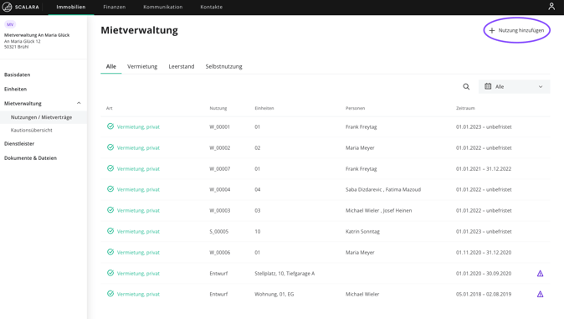Open Kontakte in the top navigation
Image resolution: width=564 pixels, height=319 pixels.
[x=212, y=7]
